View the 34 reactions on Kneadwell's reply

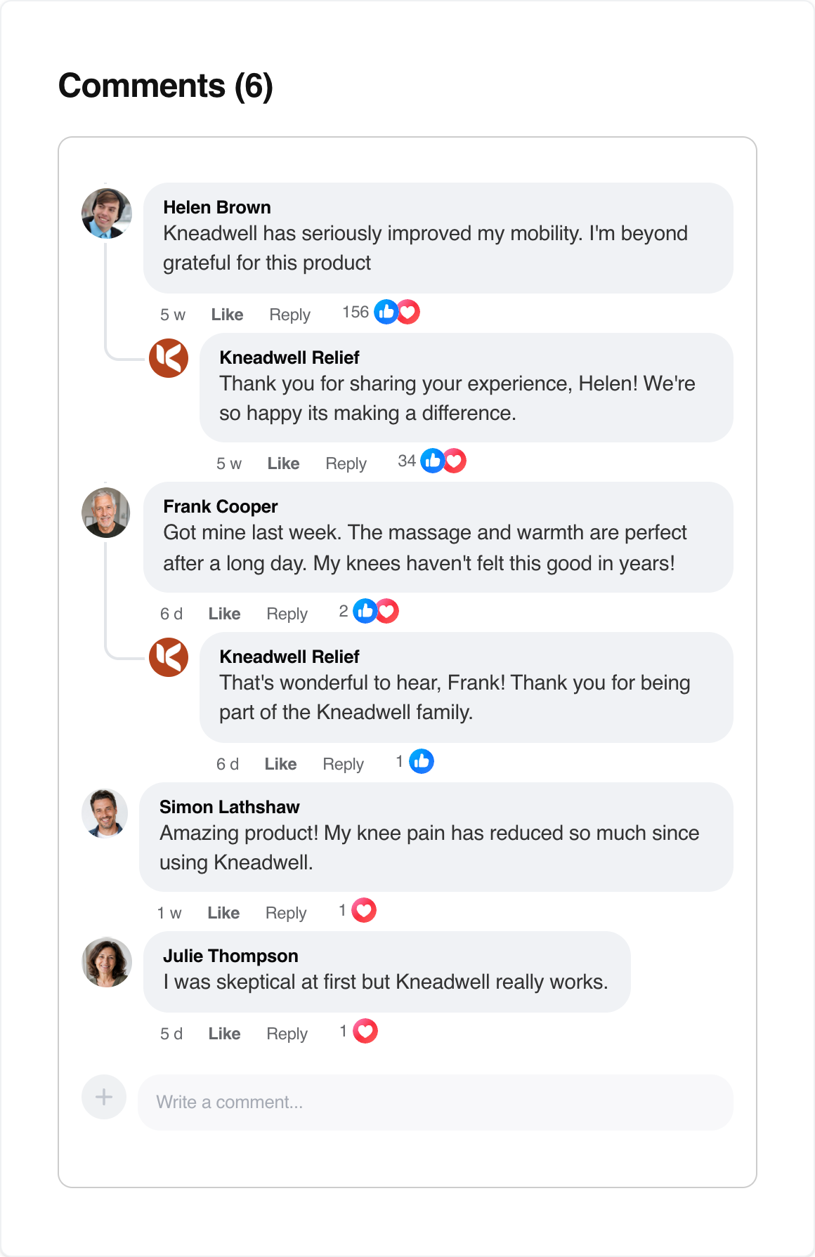point(432,461)
